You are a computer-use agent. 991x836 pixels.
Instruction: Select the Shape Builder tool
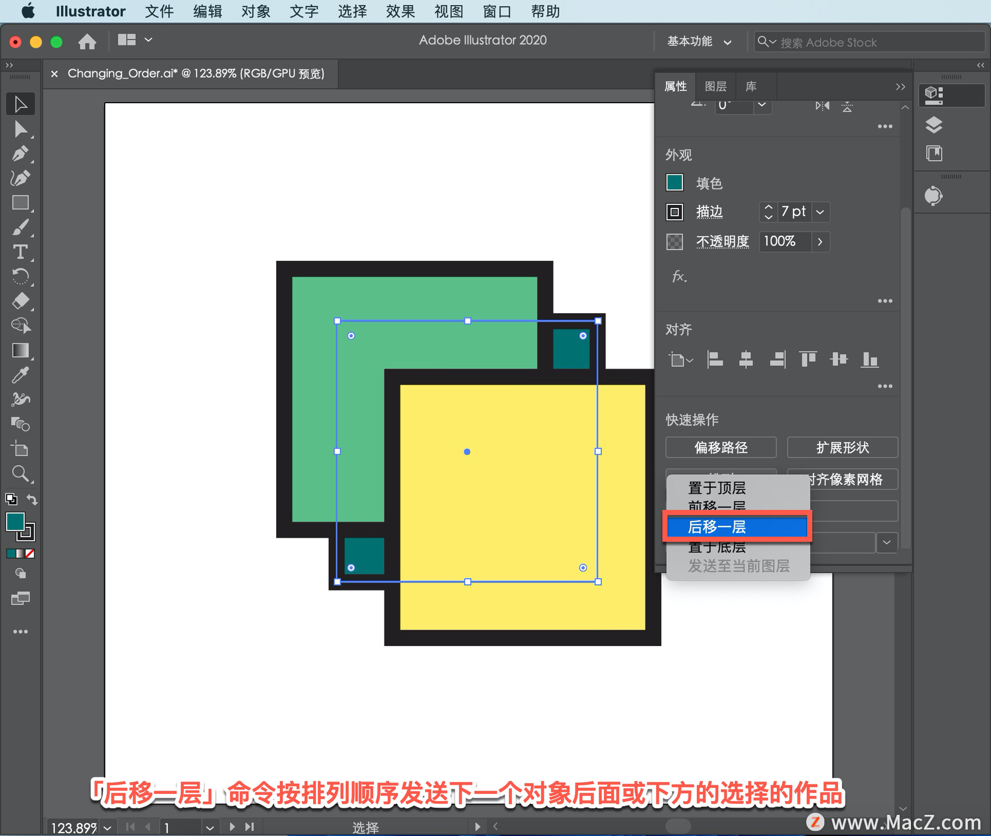(21, 326)
